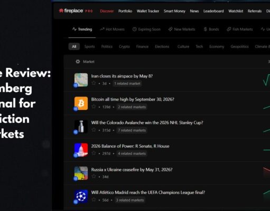Open Iran closes its airspace market

pos(122,76)
